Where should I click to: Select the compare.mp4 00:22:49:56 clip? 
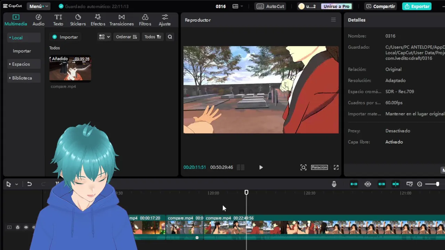pos(324,227)
